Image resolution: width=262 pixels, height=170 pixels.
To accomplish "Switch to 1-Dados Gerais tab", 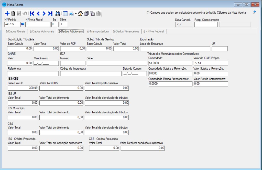I will point(15,31).
